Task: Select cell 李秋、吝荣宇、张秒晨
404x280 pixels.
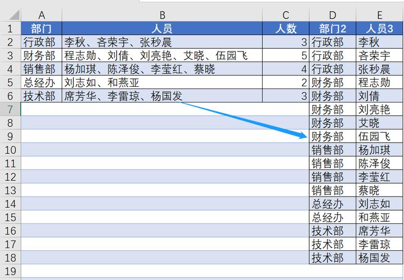Action: point(162,42)
